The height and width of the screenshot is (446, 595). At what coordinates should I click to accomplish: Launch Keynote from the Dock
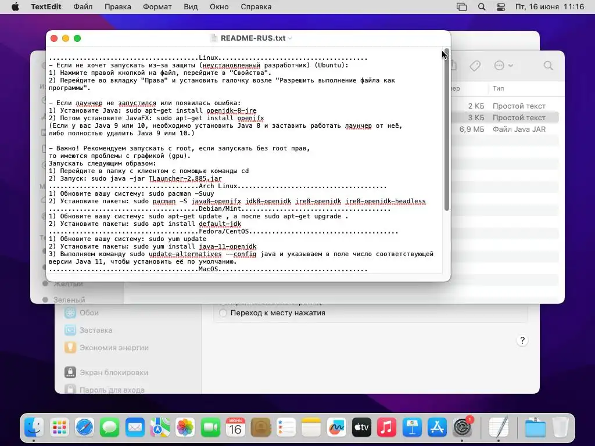click(412, 428)
